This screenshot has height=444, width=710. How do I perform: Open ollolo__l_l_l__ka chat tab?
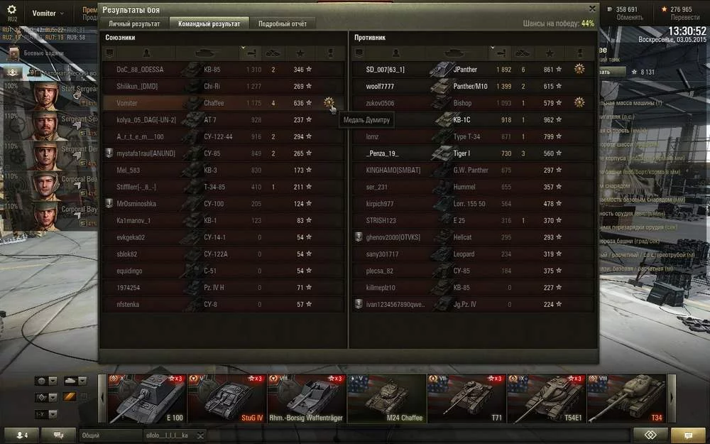pyautogui.click(x=170, y=435)
